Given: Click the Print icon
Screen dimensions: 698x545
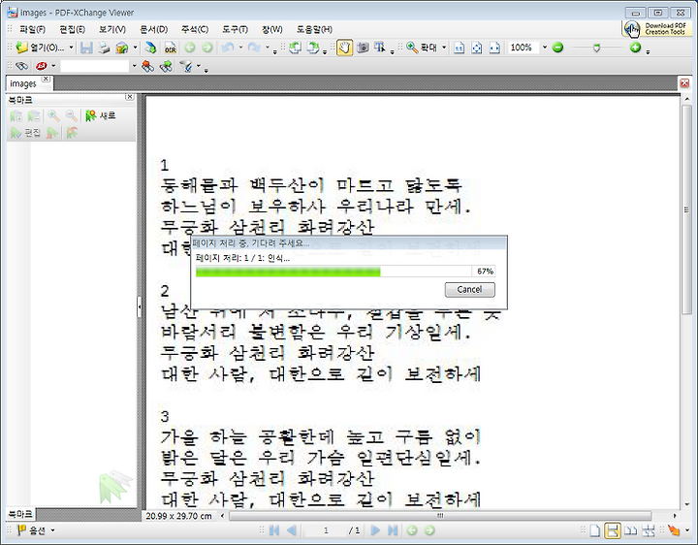Looking at the screenshot, I should [104, 48].
